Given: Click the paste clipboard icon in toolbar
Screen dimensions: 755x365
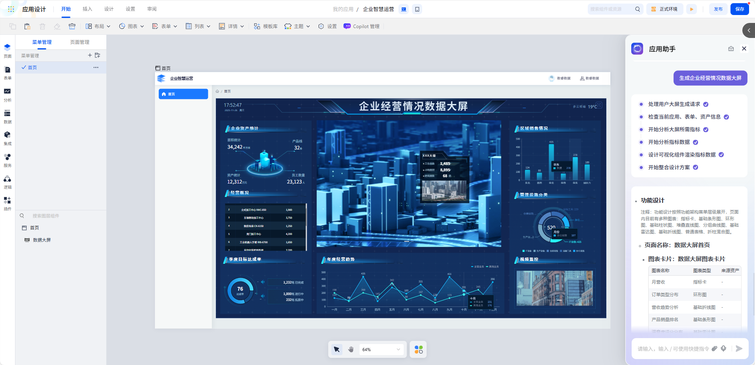Looking at the screenshot, I should coord(27,26).
